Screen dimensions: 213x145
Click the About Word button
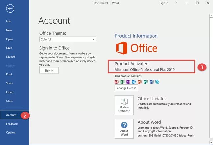pos(124,129)
